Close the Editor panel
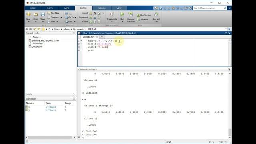The height and width of the screenshot is (144, 256). point(229,33)
